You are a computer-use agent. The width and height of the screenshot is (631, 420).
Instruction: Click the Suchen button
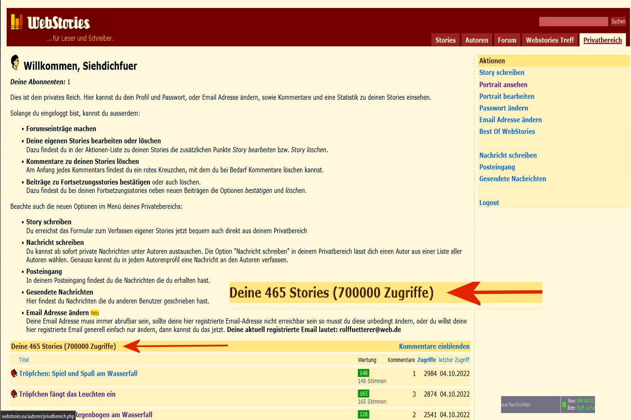(618, 21)
